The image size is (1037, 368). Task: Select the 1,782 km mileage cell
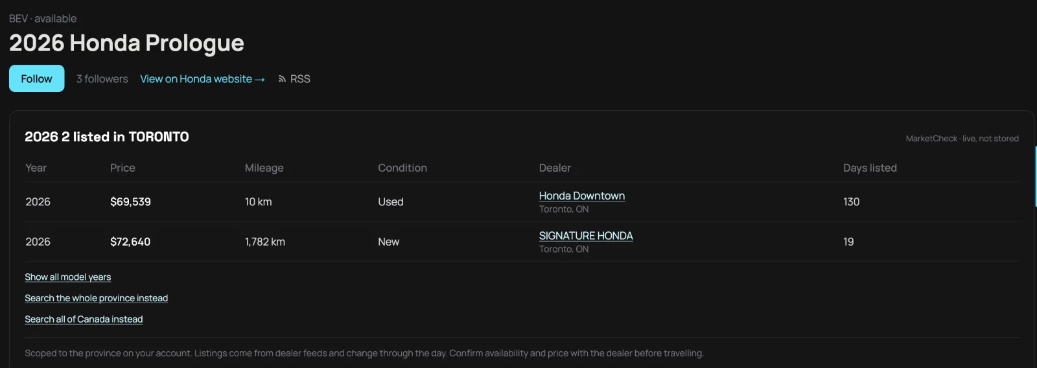[264, 242]
